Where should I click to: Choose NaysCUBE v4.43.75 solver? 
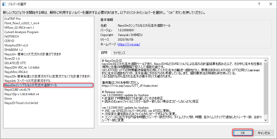[x=48, y=90]
